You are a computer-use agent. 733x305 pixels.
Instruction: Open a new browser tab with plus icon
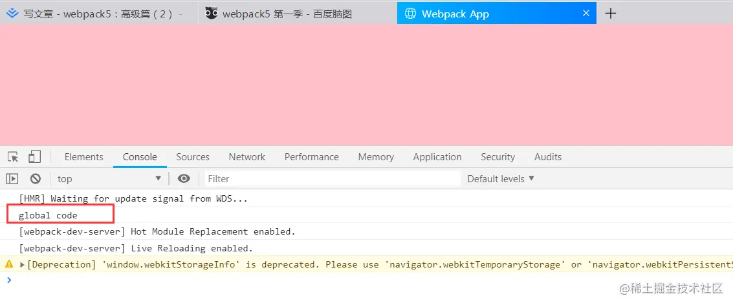pos(611,13)
